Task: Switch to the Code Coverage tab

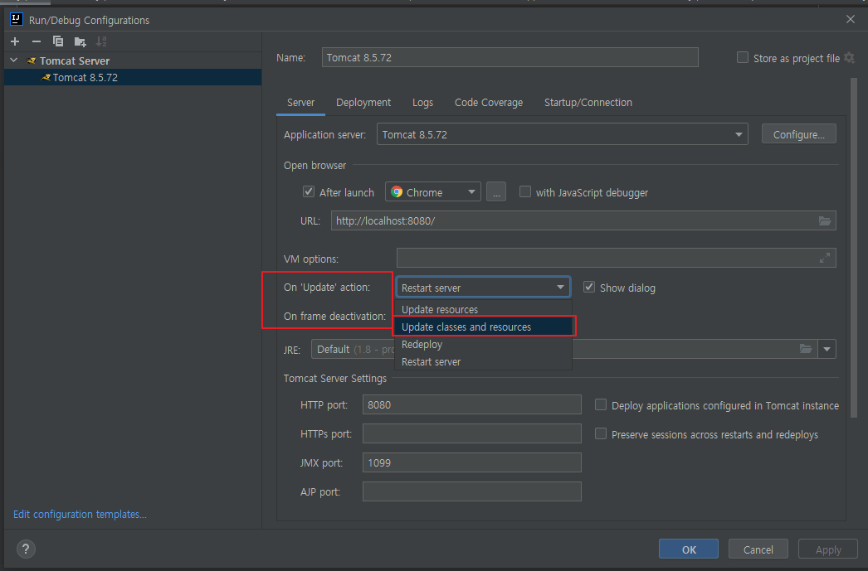Action: point(489,102)
